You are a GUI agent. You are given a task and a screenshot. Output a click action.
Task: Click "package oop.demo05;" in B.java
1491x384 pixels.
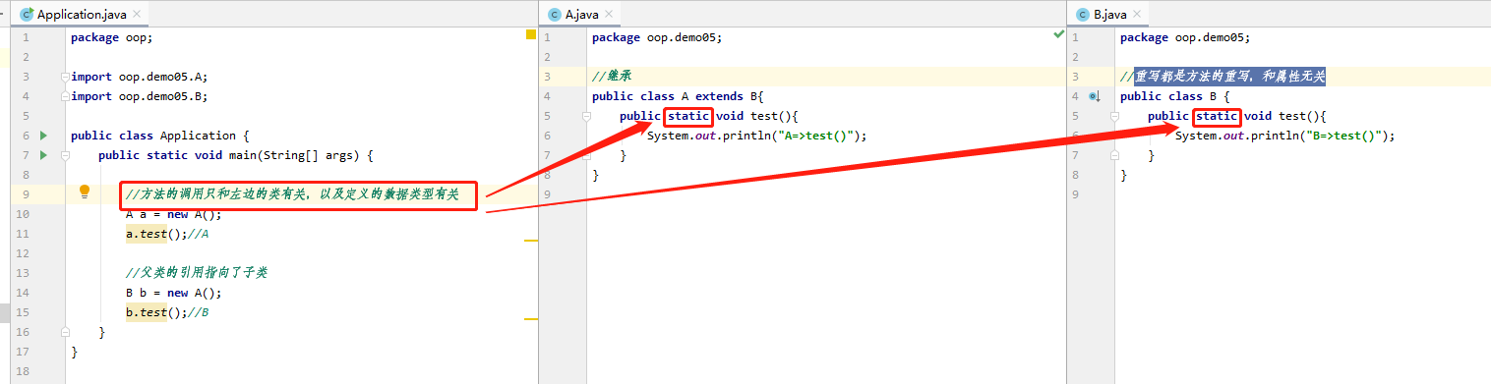[1185, 37]
